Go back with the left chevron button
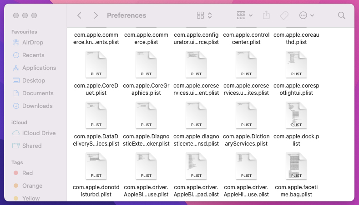 79,15
